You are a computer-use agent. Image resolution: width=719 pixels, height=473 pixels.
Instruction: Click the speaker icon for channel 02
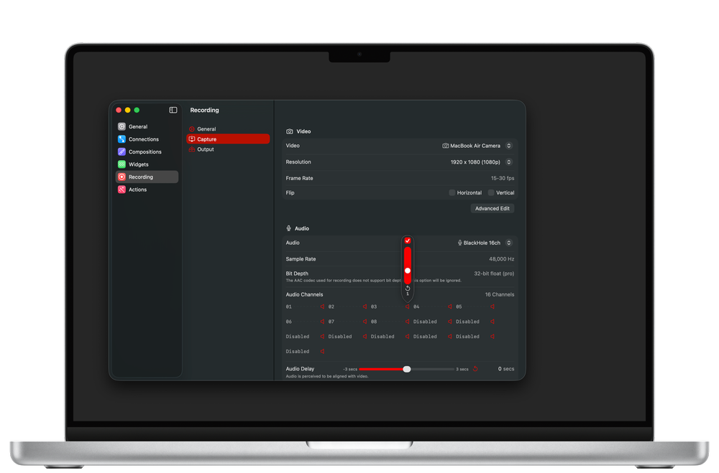pyautogui.click(x=365, y=306)
